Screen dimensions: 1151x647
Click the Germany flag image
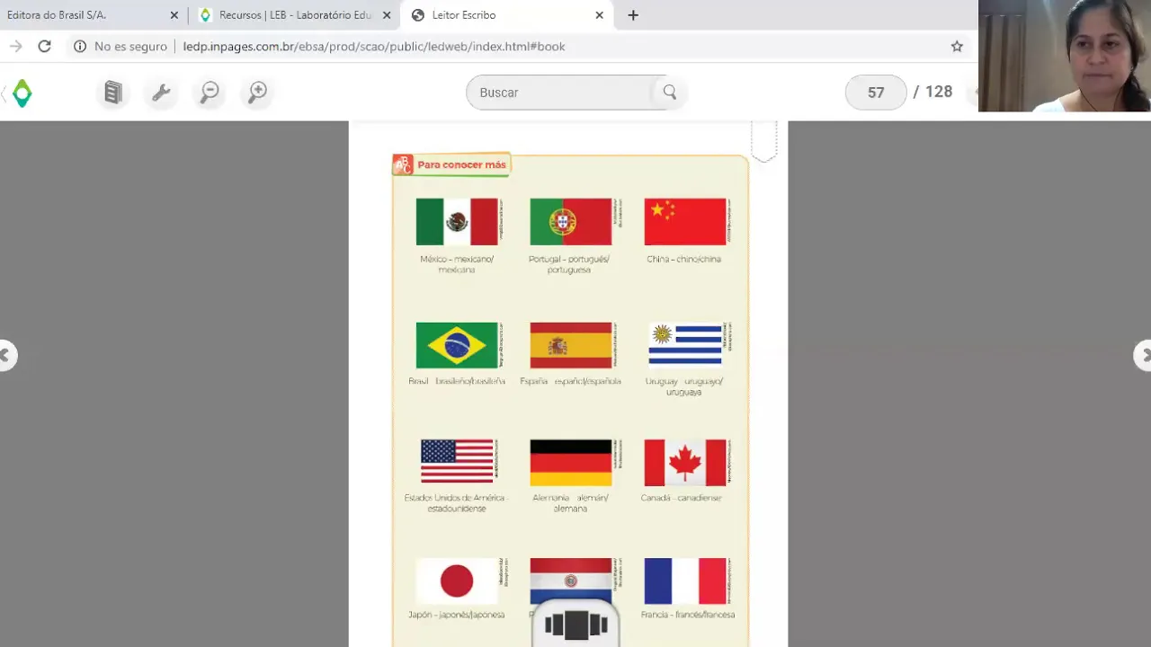[x=570, y=463]
